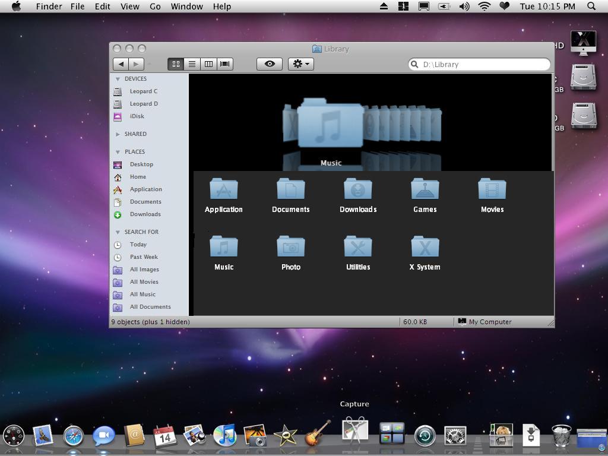Click the D:\Library search field
This screenshot has width=608, height=456.
(479, 64)
